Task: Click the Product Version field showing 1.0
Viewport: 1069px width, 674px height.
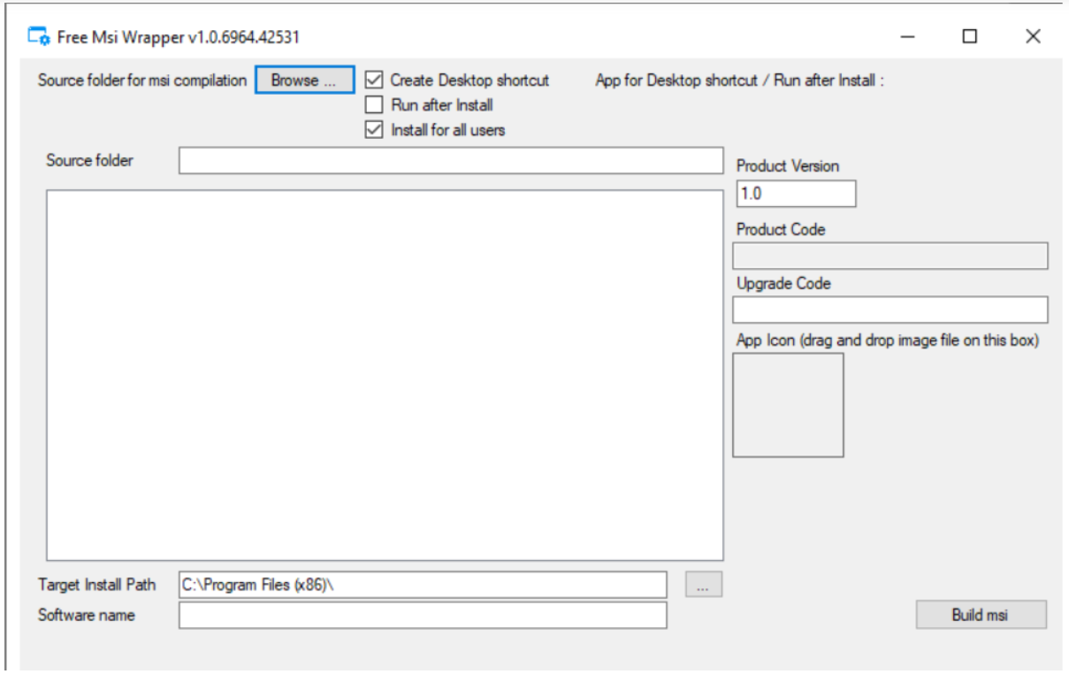Action: [796, 194]
